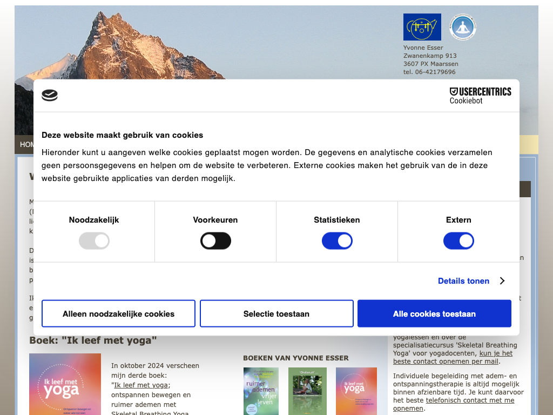Click the round meditation badge logo
The width and height of the screenshot is (553, 415).
[463, 27]
